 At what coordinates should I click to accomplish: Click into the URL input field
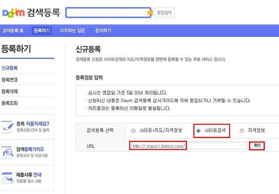pyautogui.click(x=189, y=146)
